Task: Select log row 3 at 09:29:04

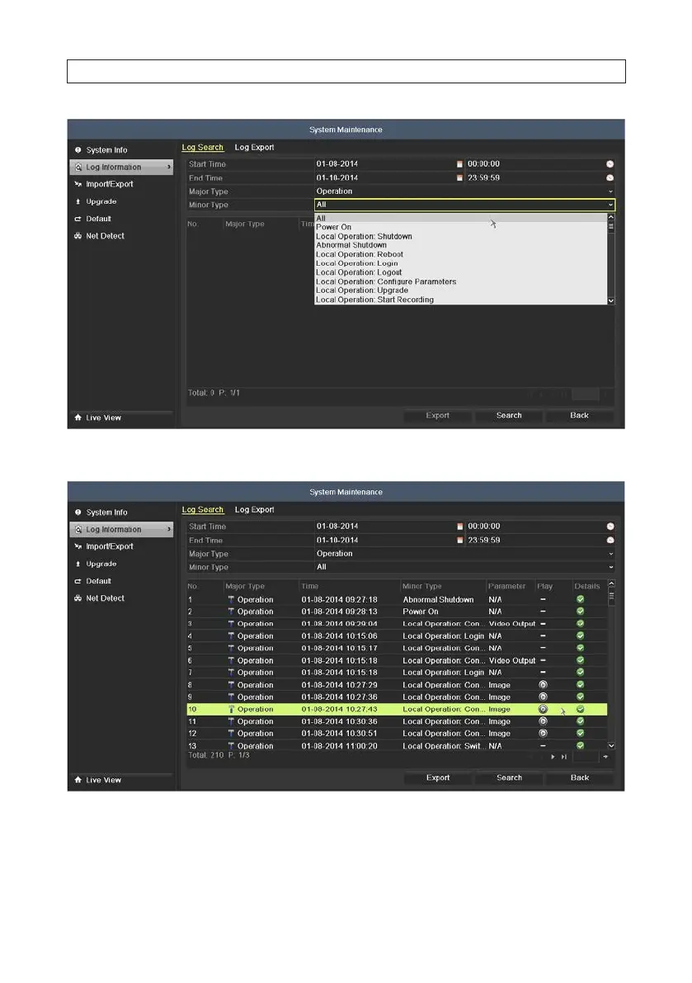Action: (x=397, y=624)
